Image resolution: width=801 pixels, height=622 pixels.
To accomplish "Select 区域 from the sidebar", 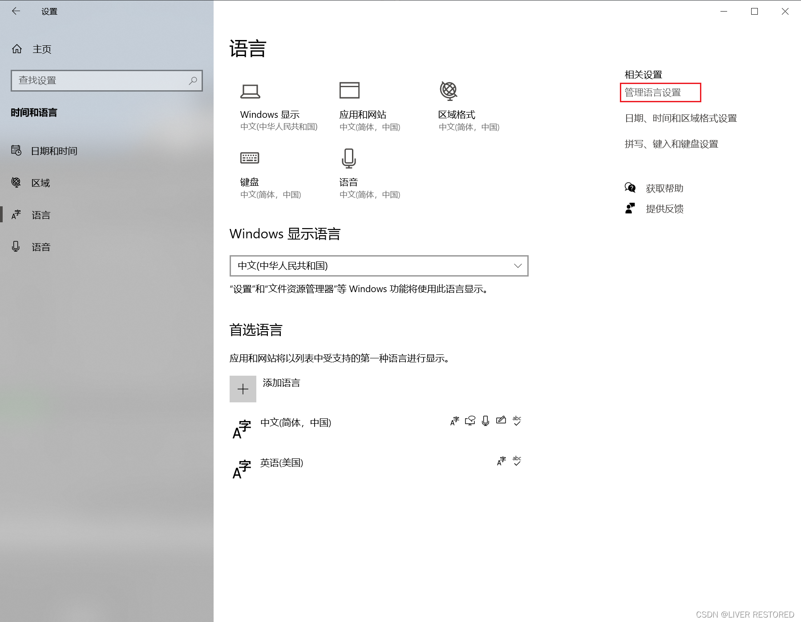I will click(40, 183).
